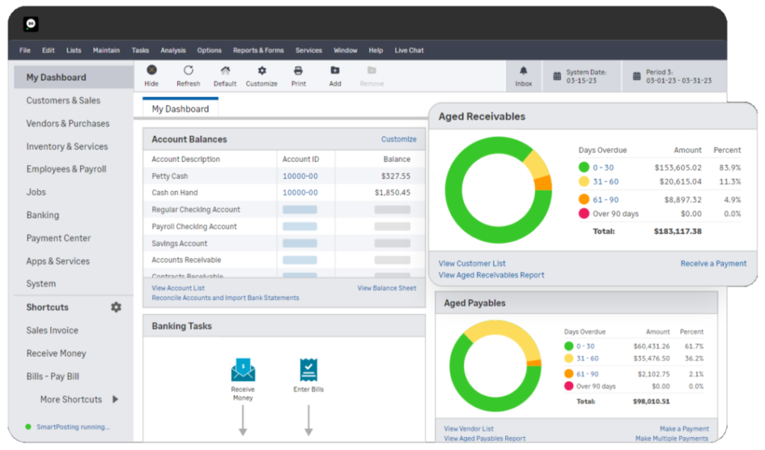Click the Receive Money envelope icon
The height and width of the screenshot is (450, 765).
pyautogui.click(x=243, y=370)
